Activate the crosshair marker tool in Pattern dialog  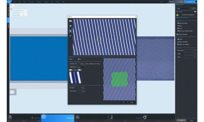point(70,31)
